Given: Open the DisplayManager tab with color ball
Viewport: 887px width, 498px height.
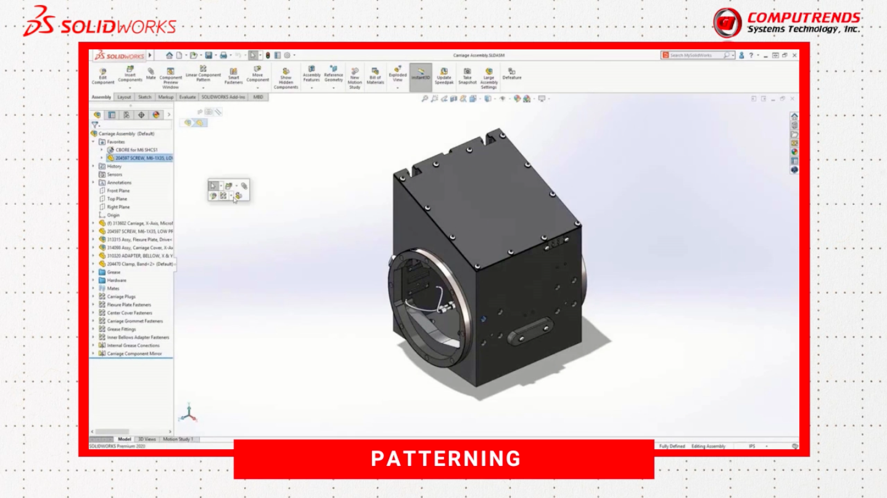Looking at the screenshot, I should click(155, 115).
